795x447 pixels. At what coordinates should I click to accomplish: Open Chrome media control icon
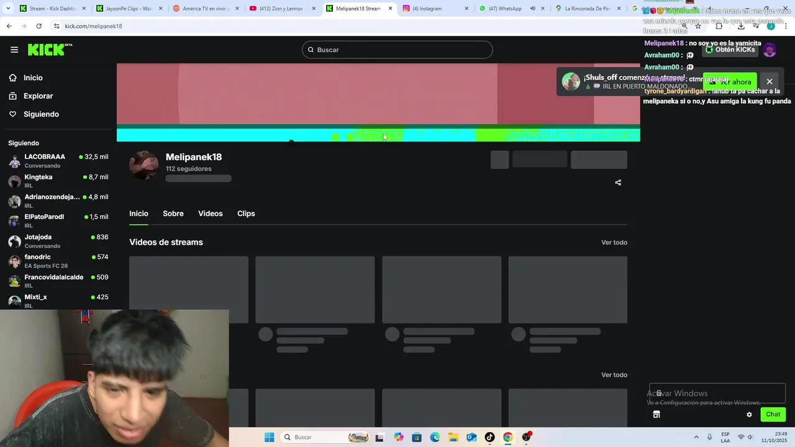pos(756,26)
